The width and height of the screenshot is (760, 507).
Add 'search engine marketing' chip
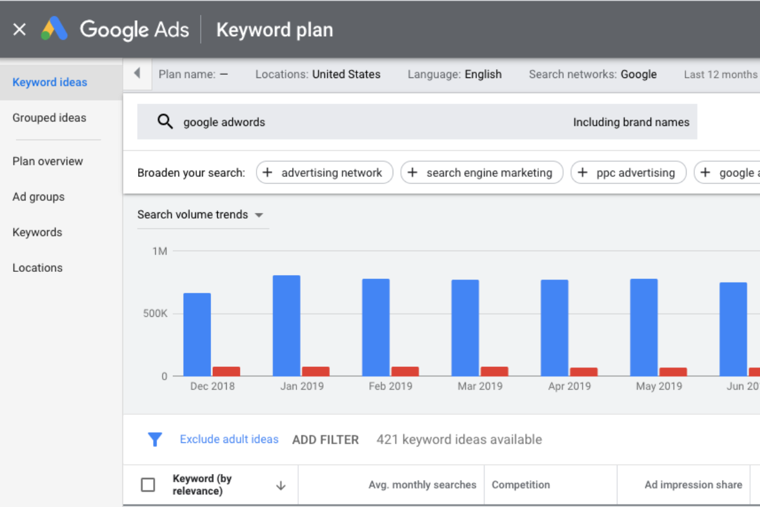481,172
